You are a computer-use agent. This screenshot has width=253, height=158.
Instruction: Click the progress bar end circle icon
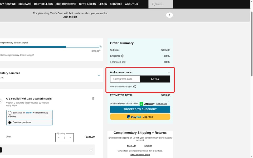[100, 47]
